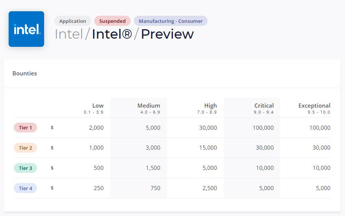Click the dollar sign in Tier 3 row
This screenshot has width=345, height=216.
(52, 168)
